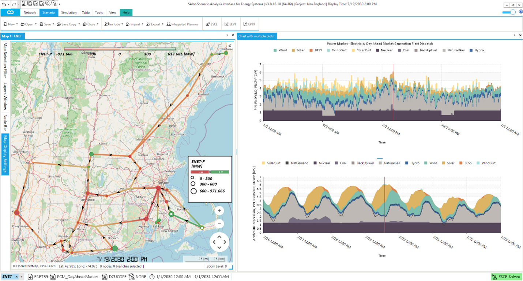This screenshot has height=281, width=523.
Task: Adjust the blue zoom slider near top right
Action: (509, 12)
